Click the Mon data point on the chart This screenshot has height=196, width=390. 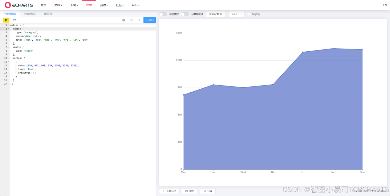point(184,95)
